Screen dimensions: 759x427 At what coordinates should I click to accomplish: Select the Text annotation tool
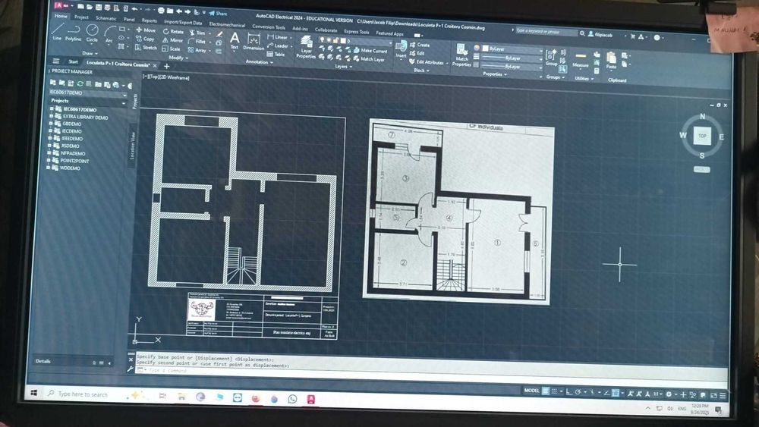click(x=235, y=39)
